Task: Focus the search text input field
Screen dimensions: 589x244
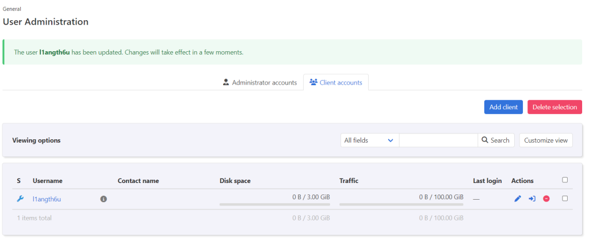Action: pyautogui.click(x=438, y=140)
